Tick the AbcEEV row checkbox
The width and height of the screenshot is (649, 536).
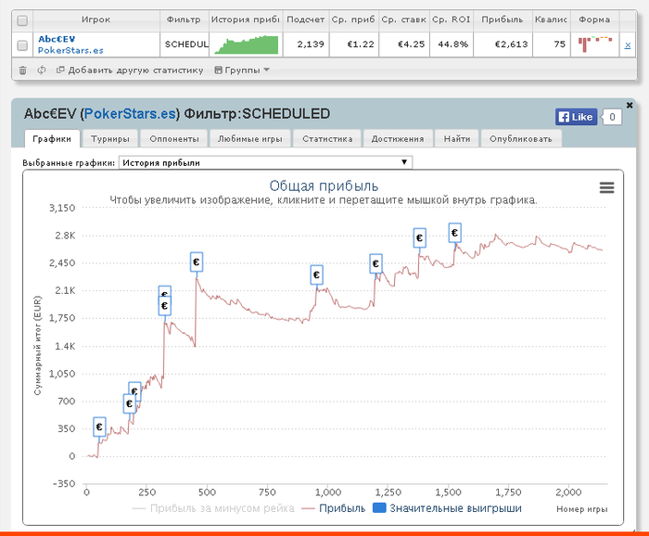point(22,45)
